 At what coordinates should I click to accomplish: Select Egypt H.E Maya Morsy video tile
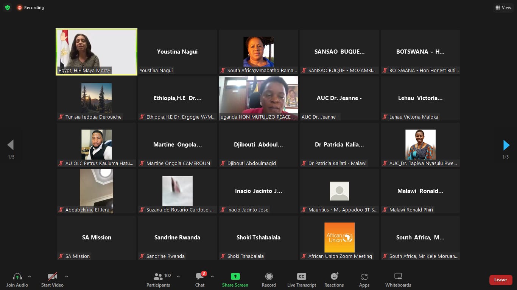click(97, 52)
